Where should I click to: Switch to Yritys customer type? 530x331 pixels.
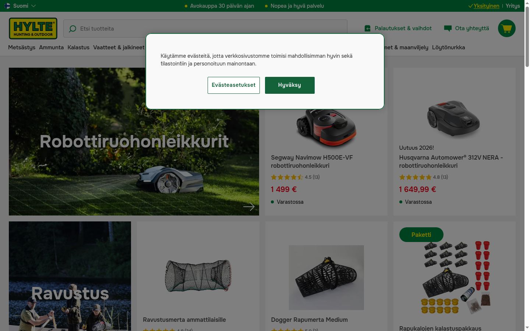point(513,6)
